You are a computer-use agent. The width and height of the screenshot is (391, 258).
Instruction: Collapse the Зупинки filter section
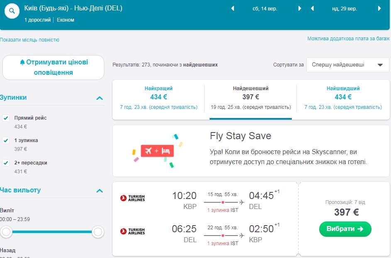pos(99,98)
